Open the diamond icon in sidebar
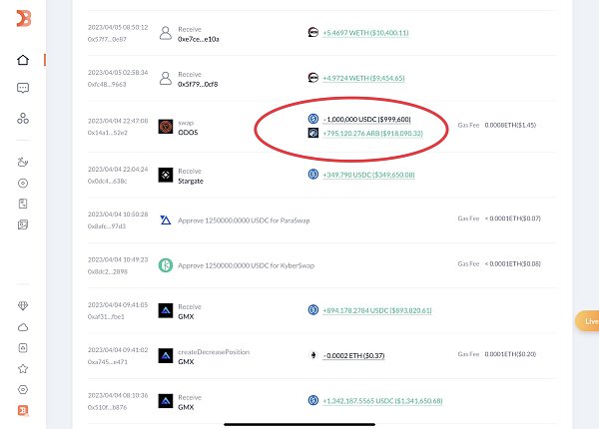599x429 pixels. (x=23, y=305)
